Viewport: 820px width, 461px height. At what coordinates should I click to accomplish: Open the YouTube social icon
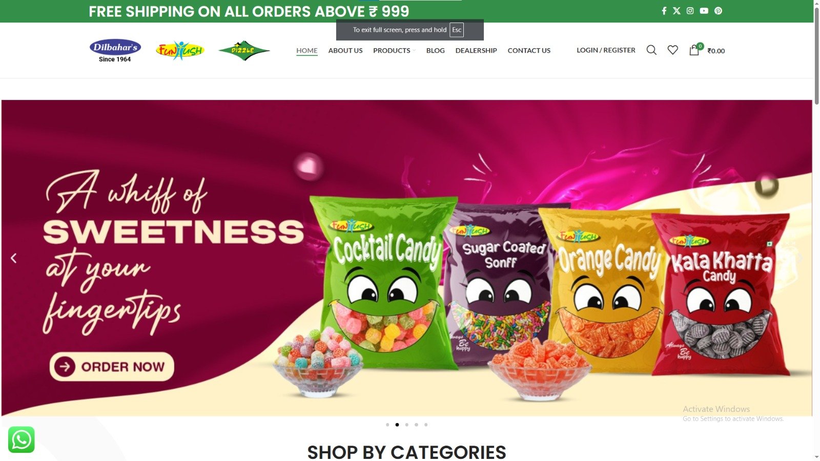pyautogui.click(x=704, y=11)
